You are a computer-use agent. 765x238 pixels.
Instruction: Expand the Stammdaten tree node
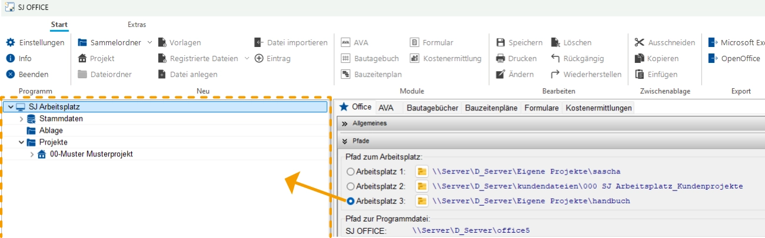point(21,119)
